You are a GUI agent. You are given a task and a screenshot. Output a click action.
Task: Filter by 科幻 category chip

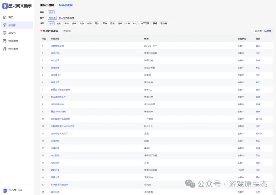pyautogui.click(x=135, y=23)
